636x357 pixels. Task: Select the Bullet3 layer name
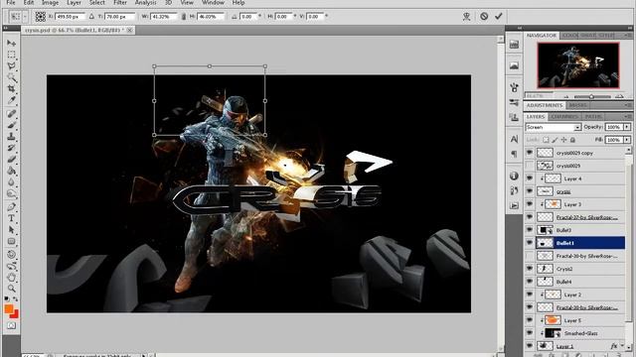click(x=563, y=230)
